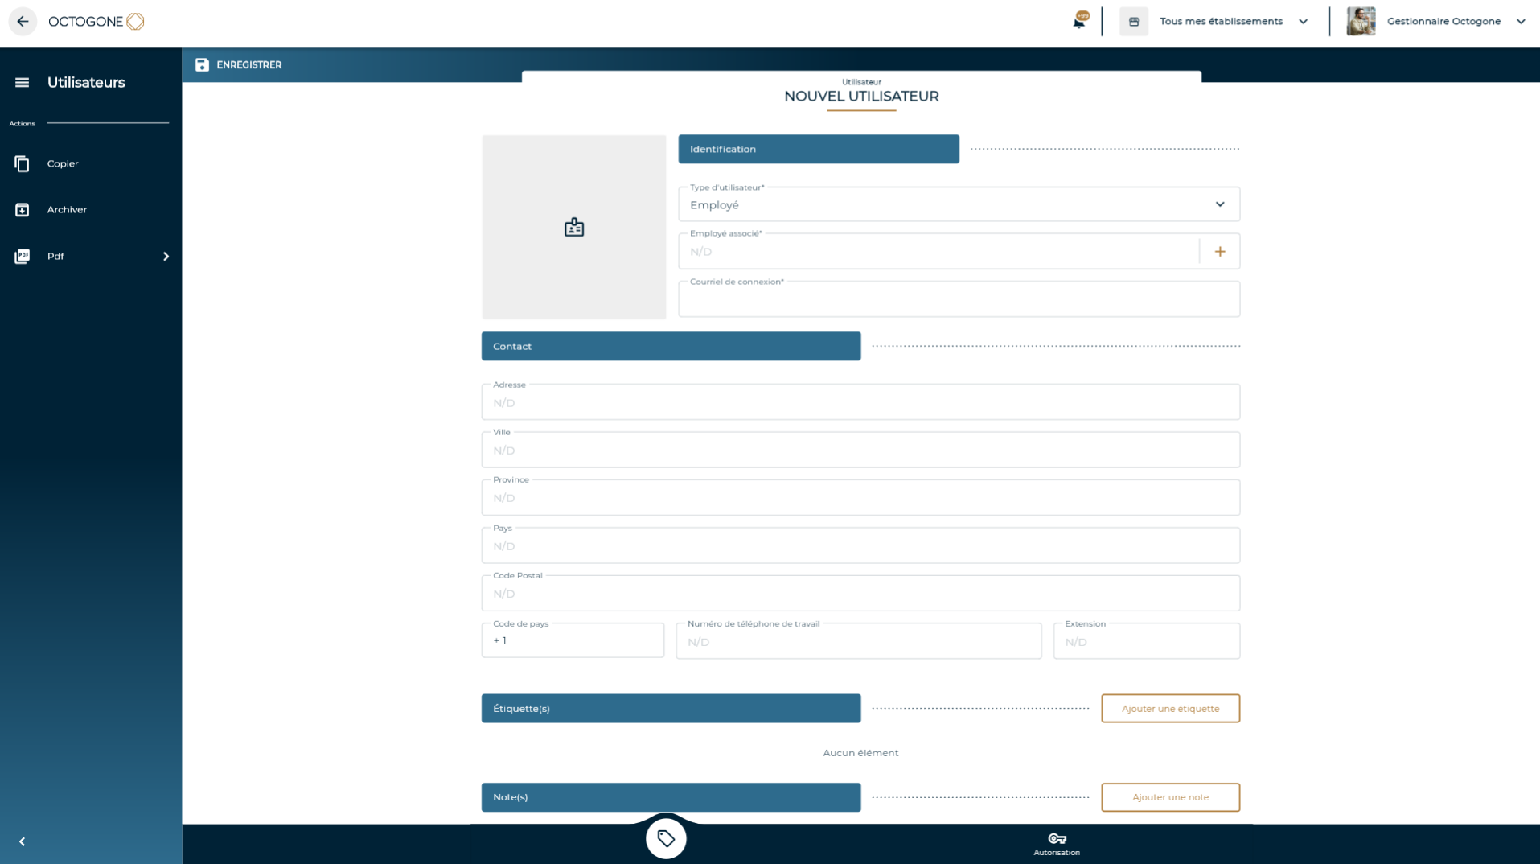1540x864 pixels.
Task: Focus the Ville input field
Action: point(860,451)
